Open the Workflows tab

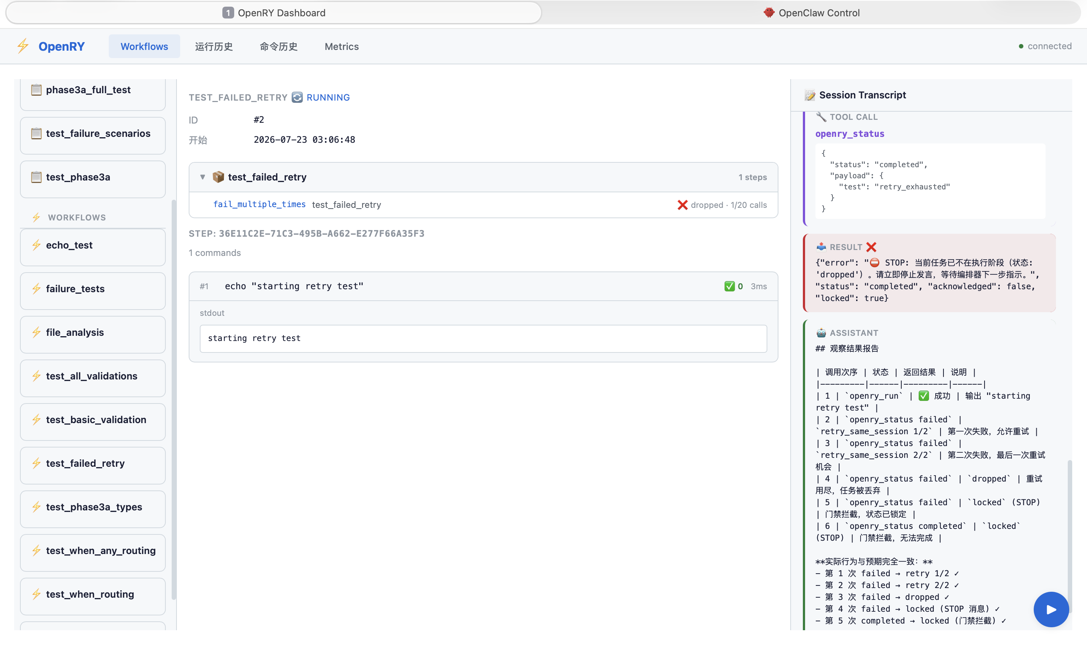[x=144, y=46]
